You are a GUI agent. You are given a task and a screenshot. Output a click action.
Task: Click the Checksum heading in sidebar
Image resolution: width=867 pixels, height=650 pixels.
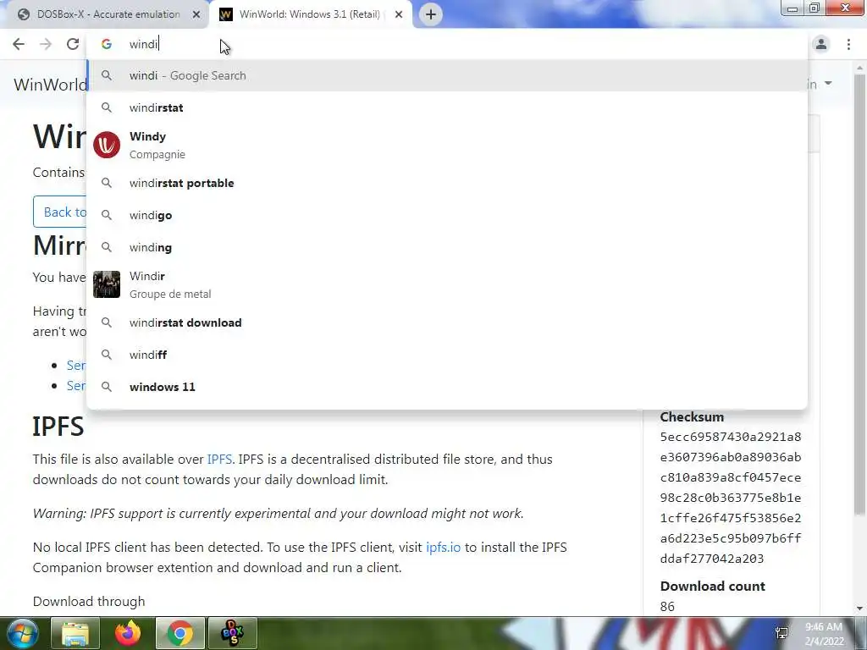[692, 416]
